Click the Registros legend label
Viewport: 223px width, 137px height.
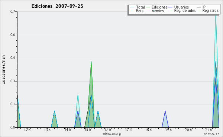pyautogui.click(x=210, y=11)
